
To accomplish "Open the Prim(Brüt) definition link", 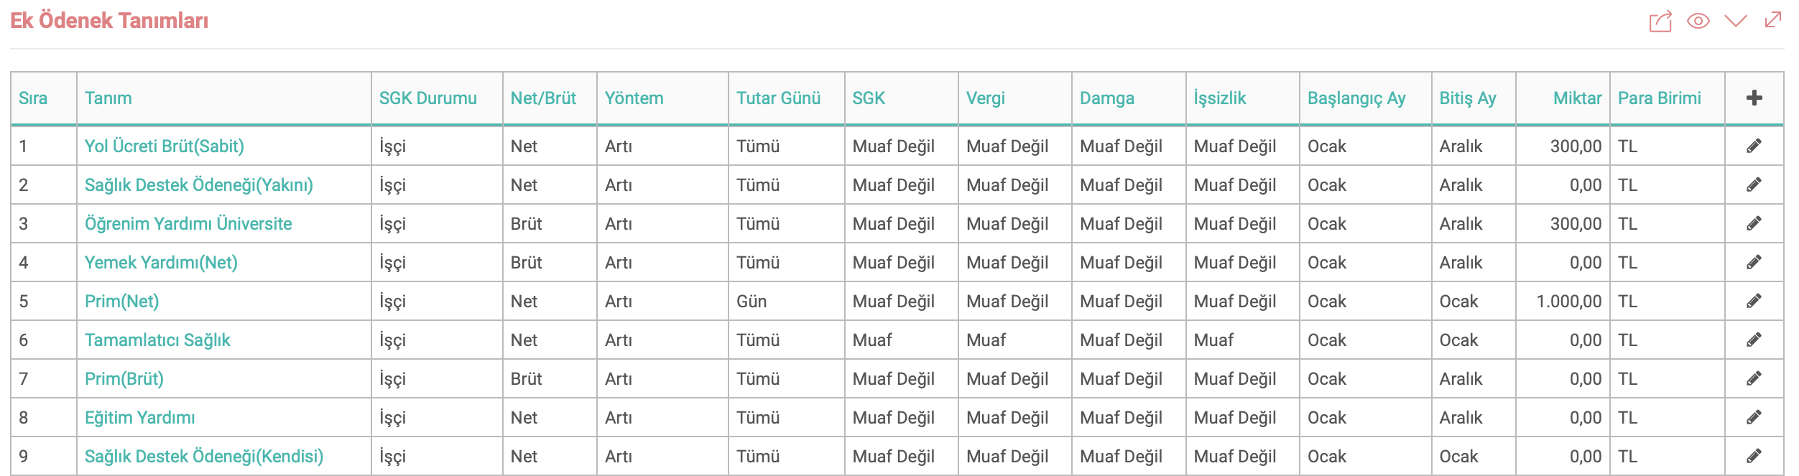I will 124,379.
